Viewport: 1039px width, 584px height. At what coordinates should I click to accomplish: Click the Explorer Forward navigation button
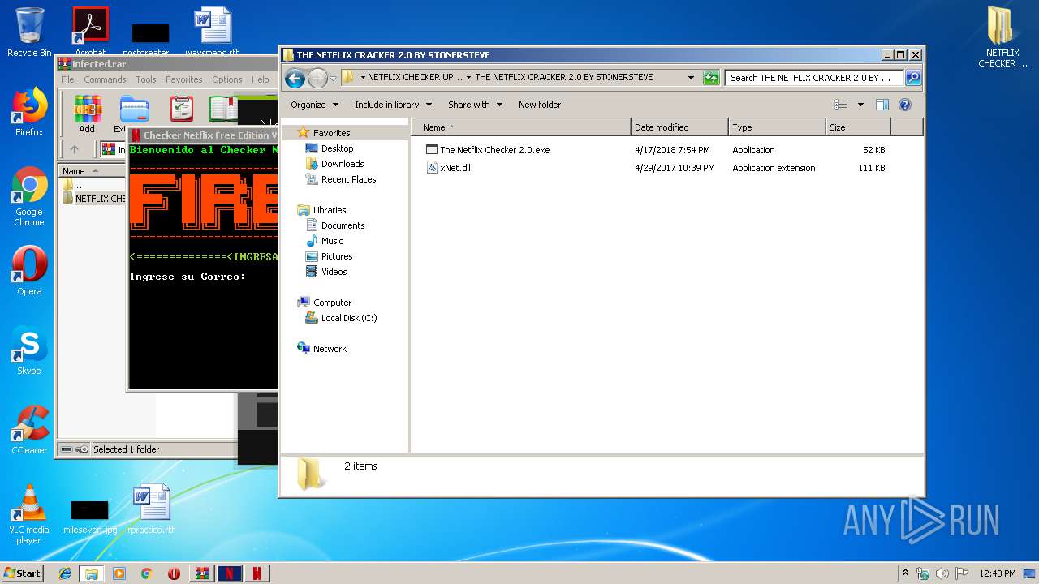pos(317,78)
